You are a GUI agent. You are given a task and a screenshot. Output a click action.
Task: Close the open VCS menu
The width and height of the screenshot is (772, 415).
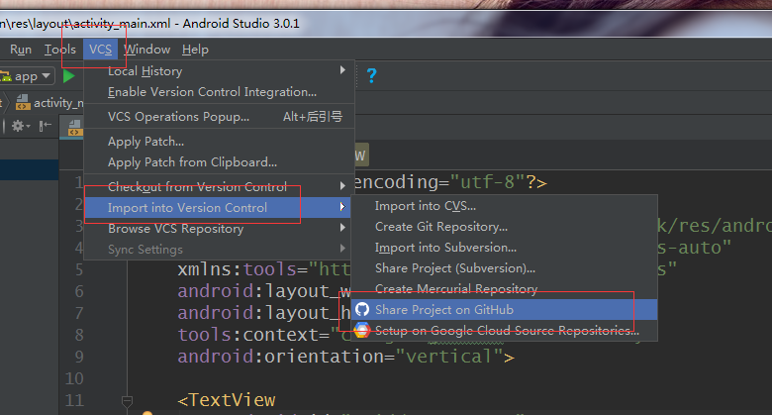pos(100,50)
